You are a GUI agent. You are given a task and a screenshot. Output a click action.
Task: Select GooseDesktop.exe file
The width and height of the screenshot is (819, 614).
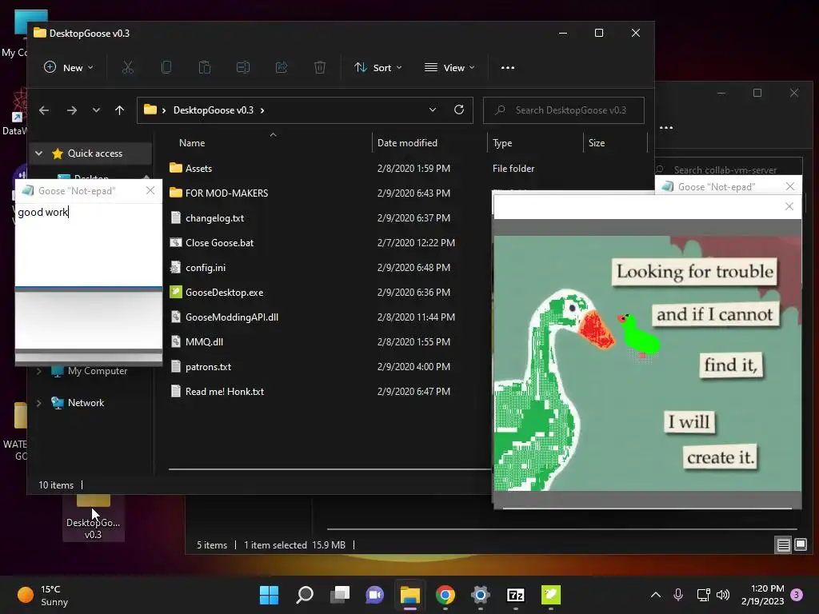point(224,293)
